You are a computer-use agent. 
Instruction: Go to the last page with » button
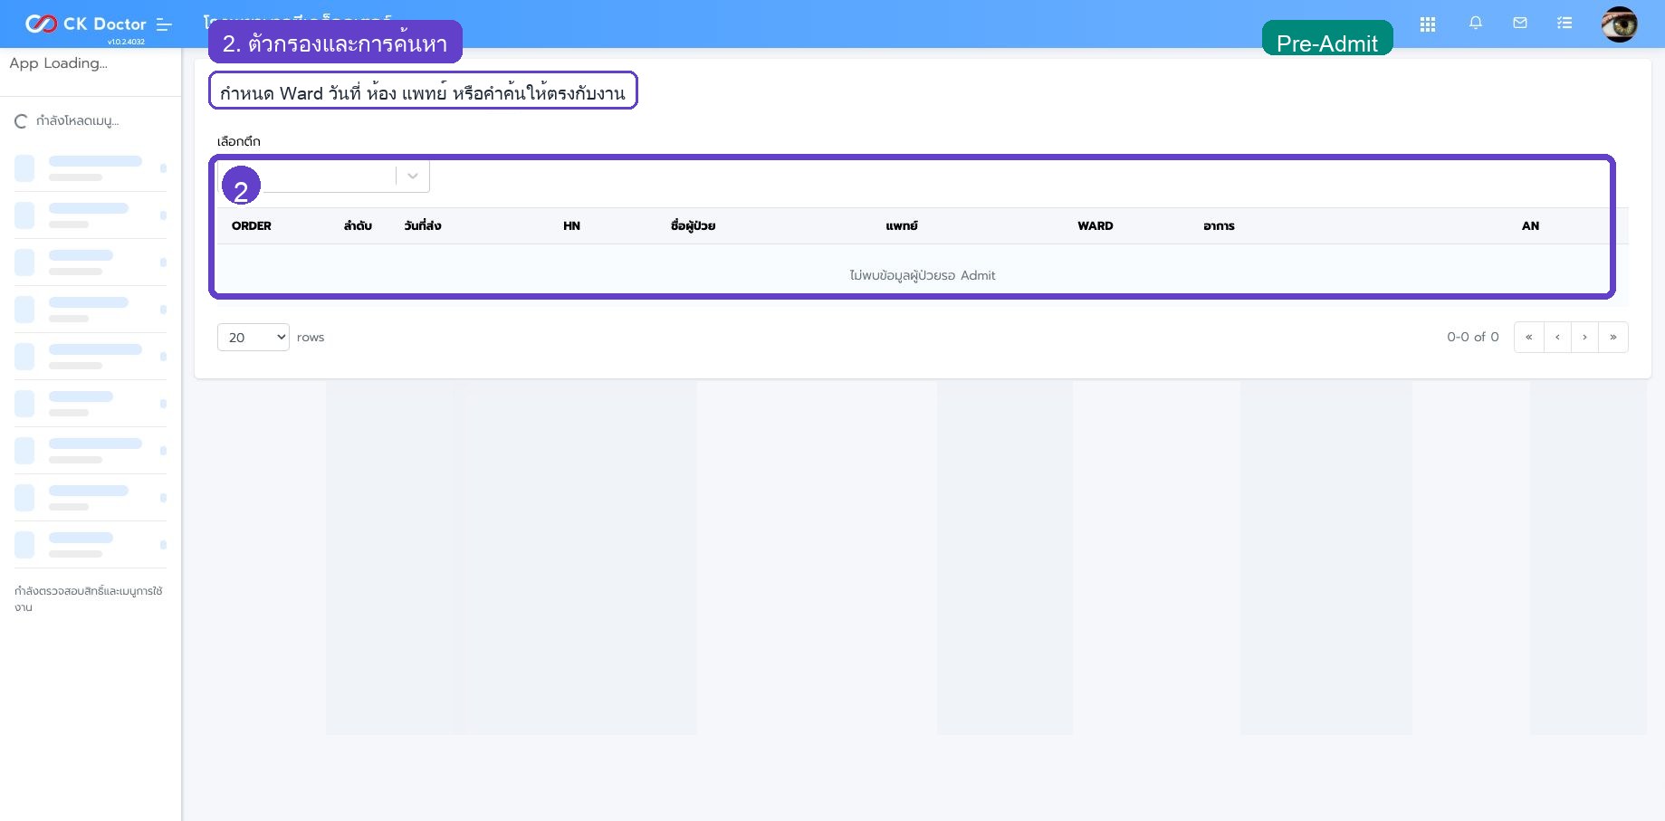(1613, 337)
